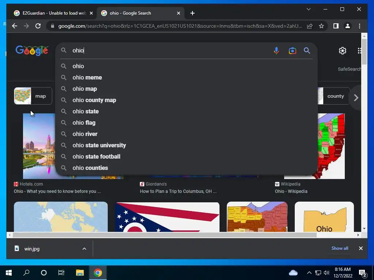
Task: Choose suggestion "ohio state"
Action: point(186,111)
